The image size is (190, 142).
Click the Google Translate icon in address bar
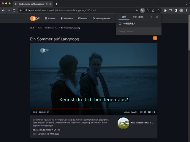[142, 10]
